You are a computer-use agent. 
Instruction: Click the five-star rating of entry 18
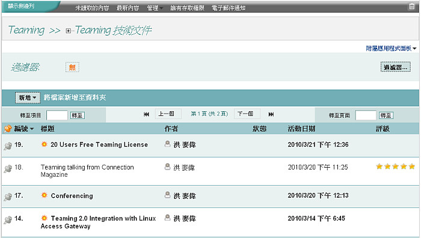[395, 166]
